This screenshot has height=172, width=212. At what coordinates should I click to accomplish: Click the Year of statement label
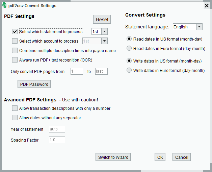pos(27,129)
